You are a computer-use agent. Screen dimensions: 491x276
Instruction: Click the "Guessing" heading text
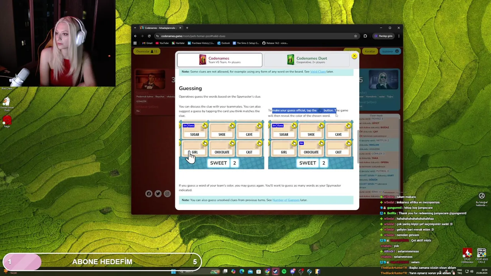pyautogui.click(x=190, y=88)
